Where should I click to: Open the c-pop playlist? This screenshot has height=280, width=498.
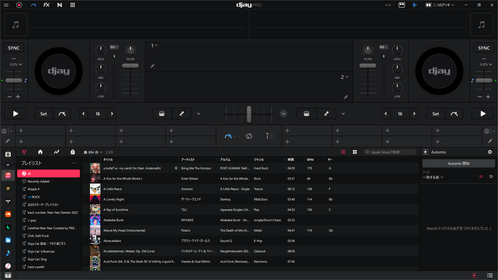coord(49,220)
